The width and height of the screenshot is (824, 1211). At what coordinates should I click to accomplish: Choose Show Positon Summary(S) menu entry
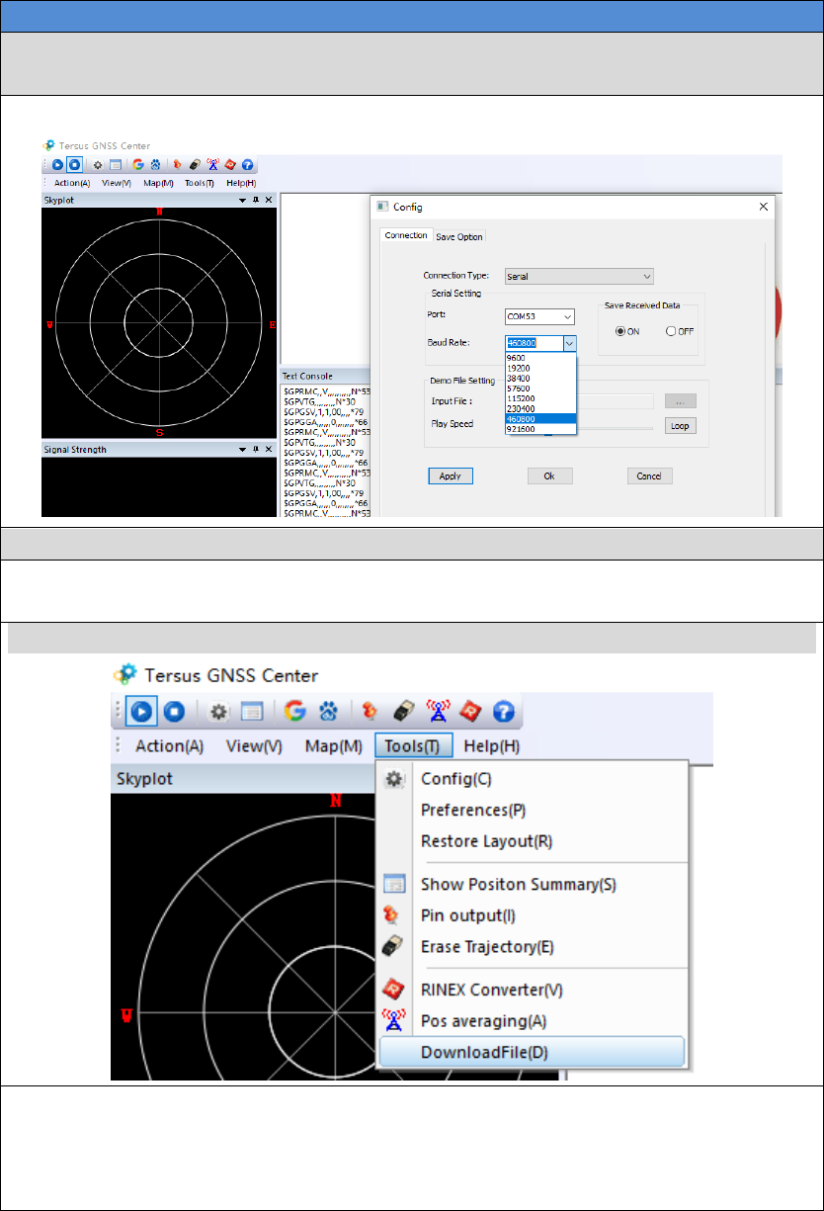[x=532, y=884]
